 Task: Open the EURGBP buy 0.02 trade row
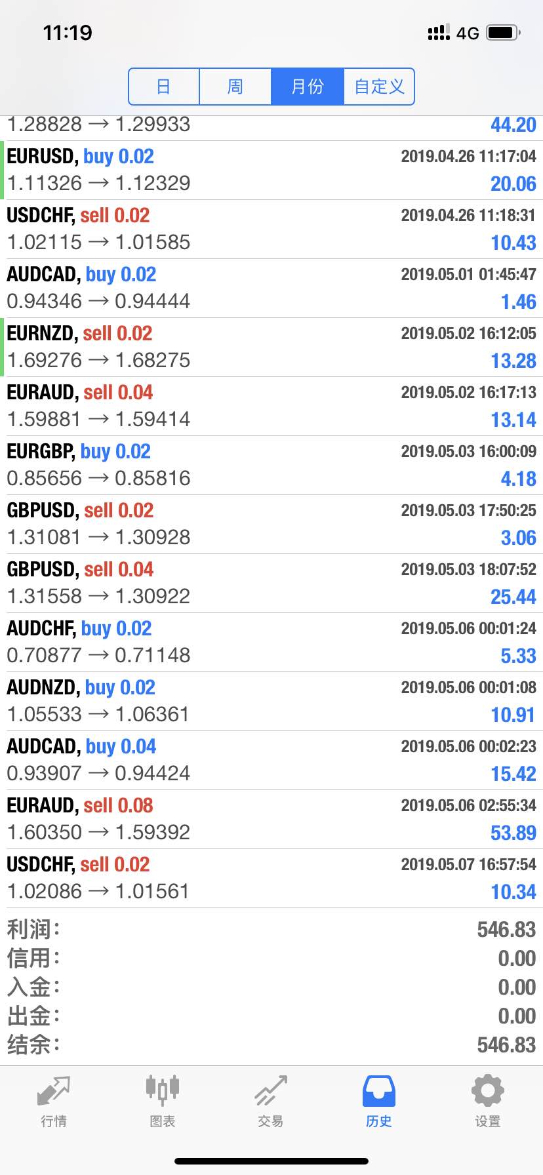[271, 465]
